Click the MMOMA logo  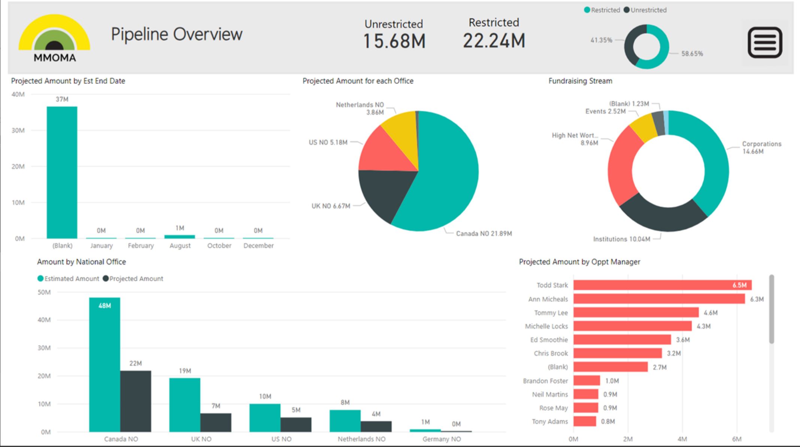click(x=54, y=37)
